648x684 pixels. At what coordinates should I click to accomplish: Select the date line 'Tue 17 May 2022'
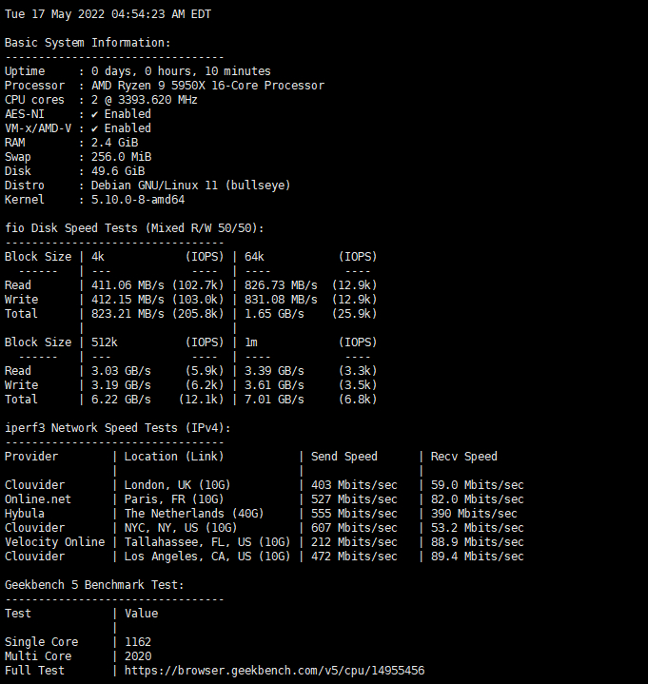[x=54, y=14]
